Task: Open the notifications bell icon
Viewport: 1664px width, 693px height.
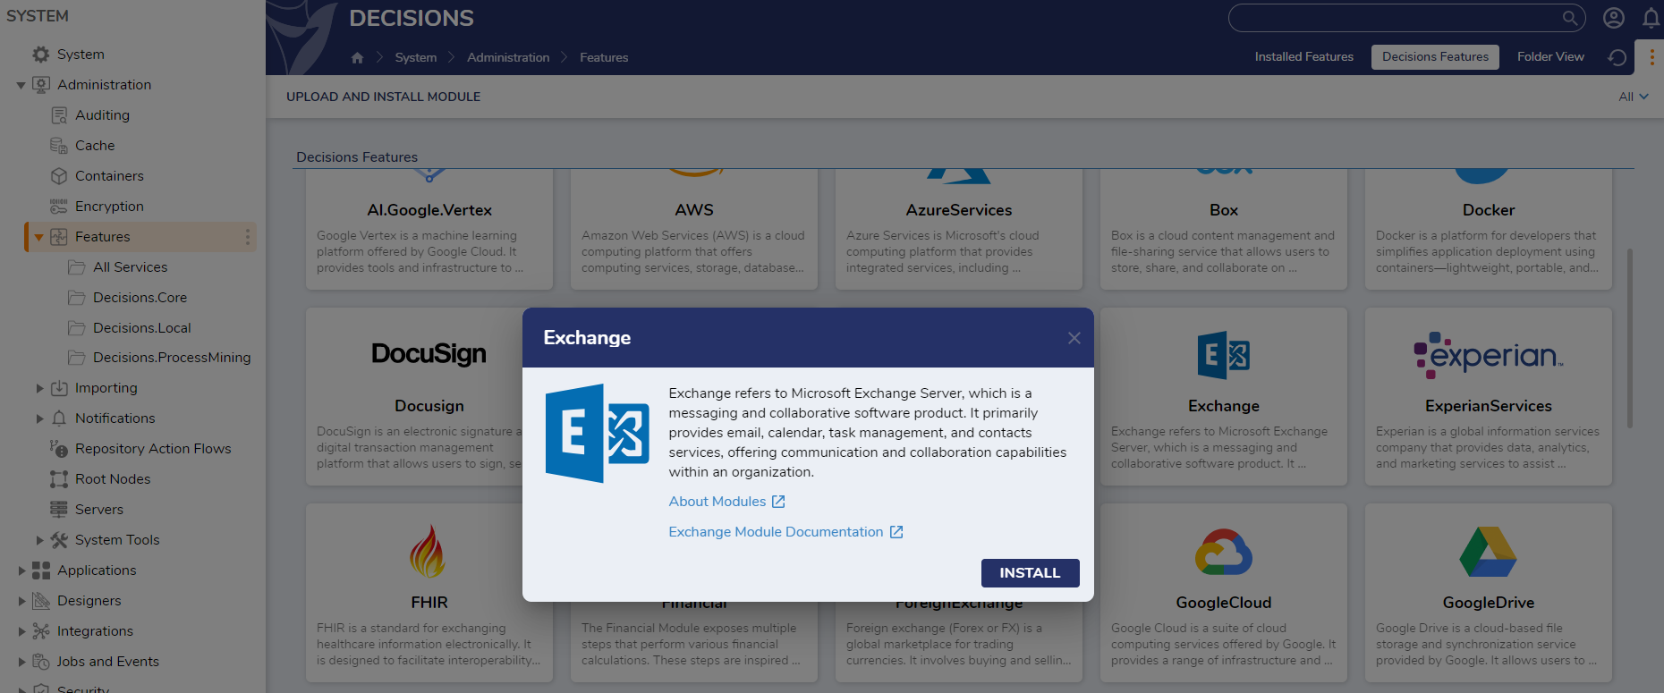Action: pyautogui.click(x=1651, y=18)
